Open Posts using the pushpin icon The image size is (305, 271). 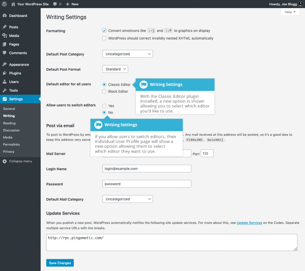coord(5,27)
